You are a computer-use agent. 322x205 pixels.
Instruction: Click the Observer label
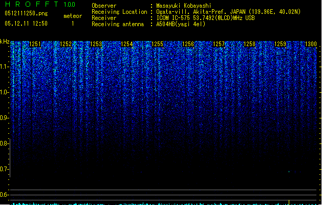[104, 6]
